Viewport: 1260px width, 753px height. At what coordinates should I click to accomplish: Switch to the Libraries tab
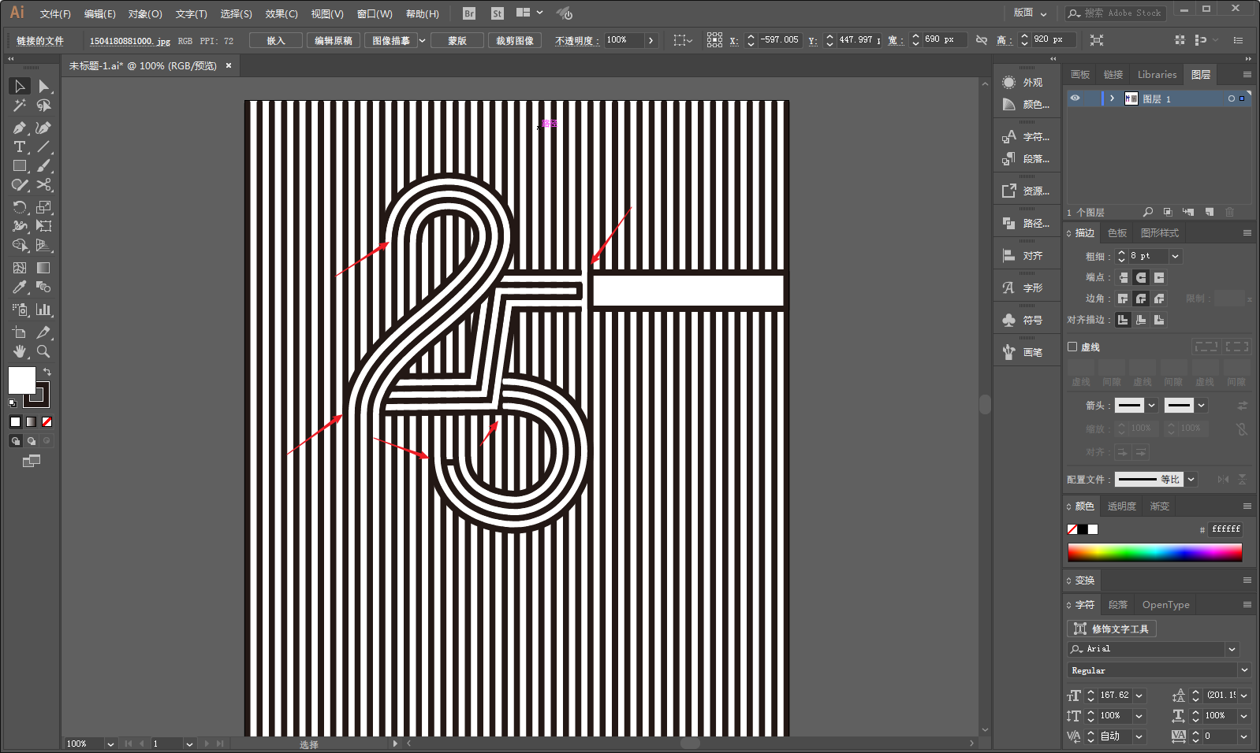tap(1157, 75)
